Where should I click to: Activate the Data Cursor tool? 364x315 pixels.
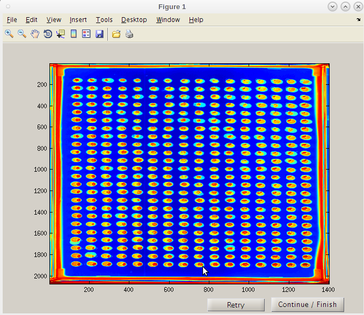pyautogui.click(x=61, y=34)
